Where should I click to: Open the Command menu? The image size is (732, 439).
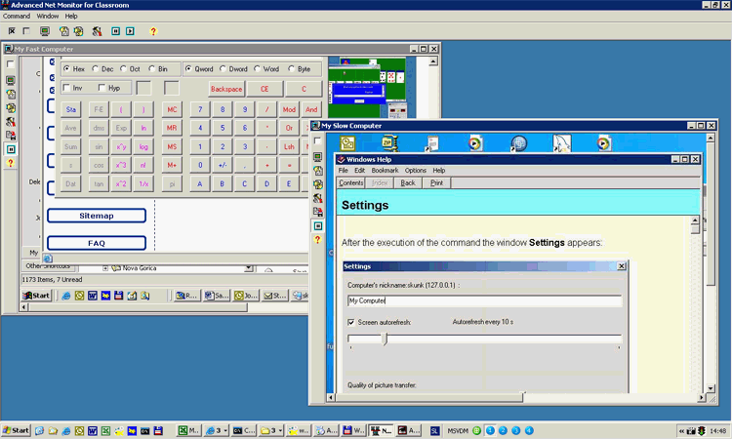pos(17,17)
